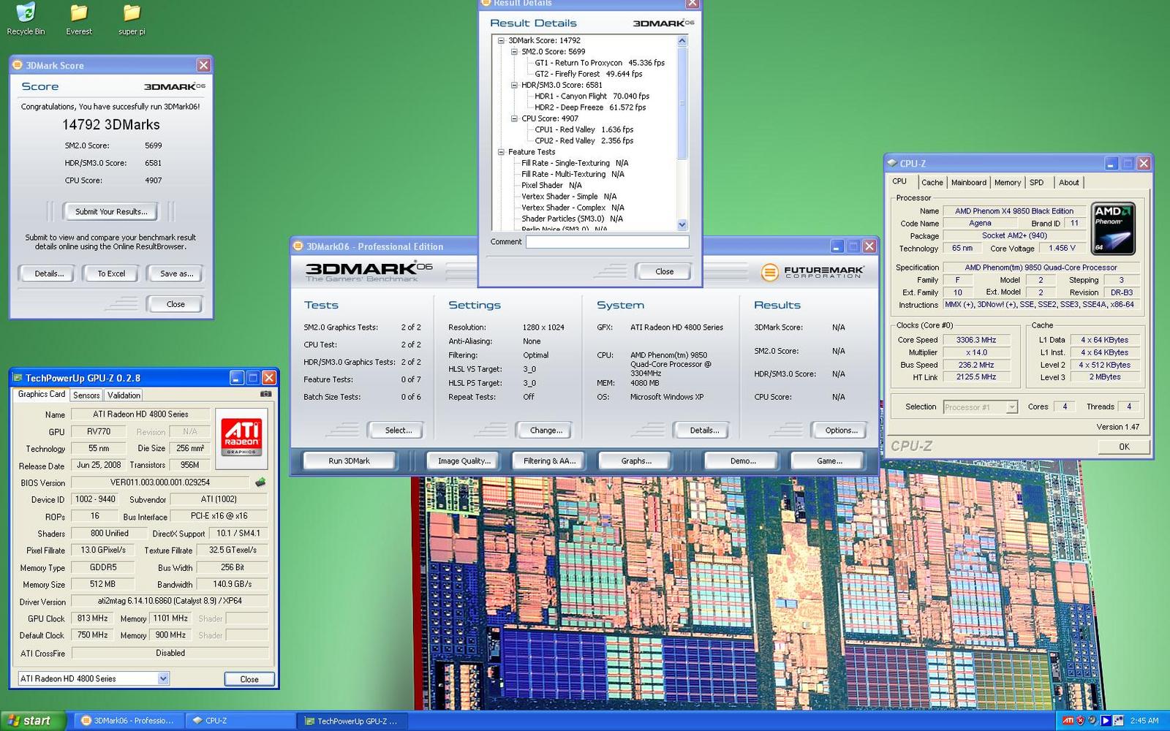The height and width of the screenshot is (731, 1170).
Task: Click Close button in GPU-Z window
Action: (x=249, y=679)
